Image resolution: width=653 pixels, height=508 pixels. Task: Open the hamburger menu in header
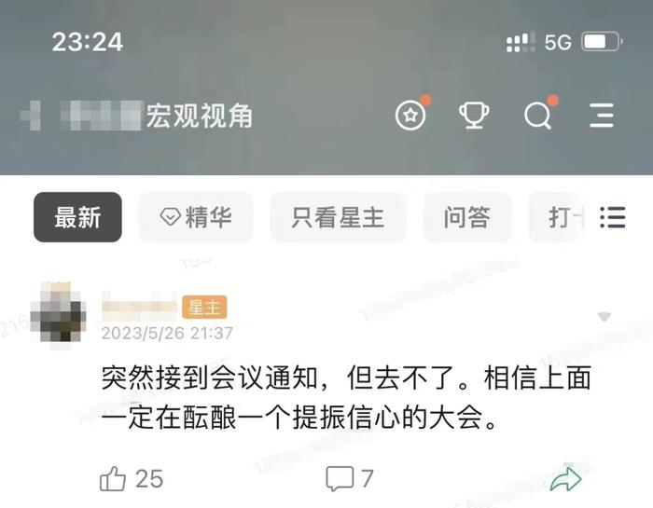tap(602, 116)
